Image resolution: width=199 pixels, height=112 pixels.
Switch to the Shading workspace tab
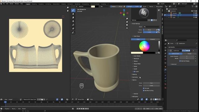[x=63, y=4]
